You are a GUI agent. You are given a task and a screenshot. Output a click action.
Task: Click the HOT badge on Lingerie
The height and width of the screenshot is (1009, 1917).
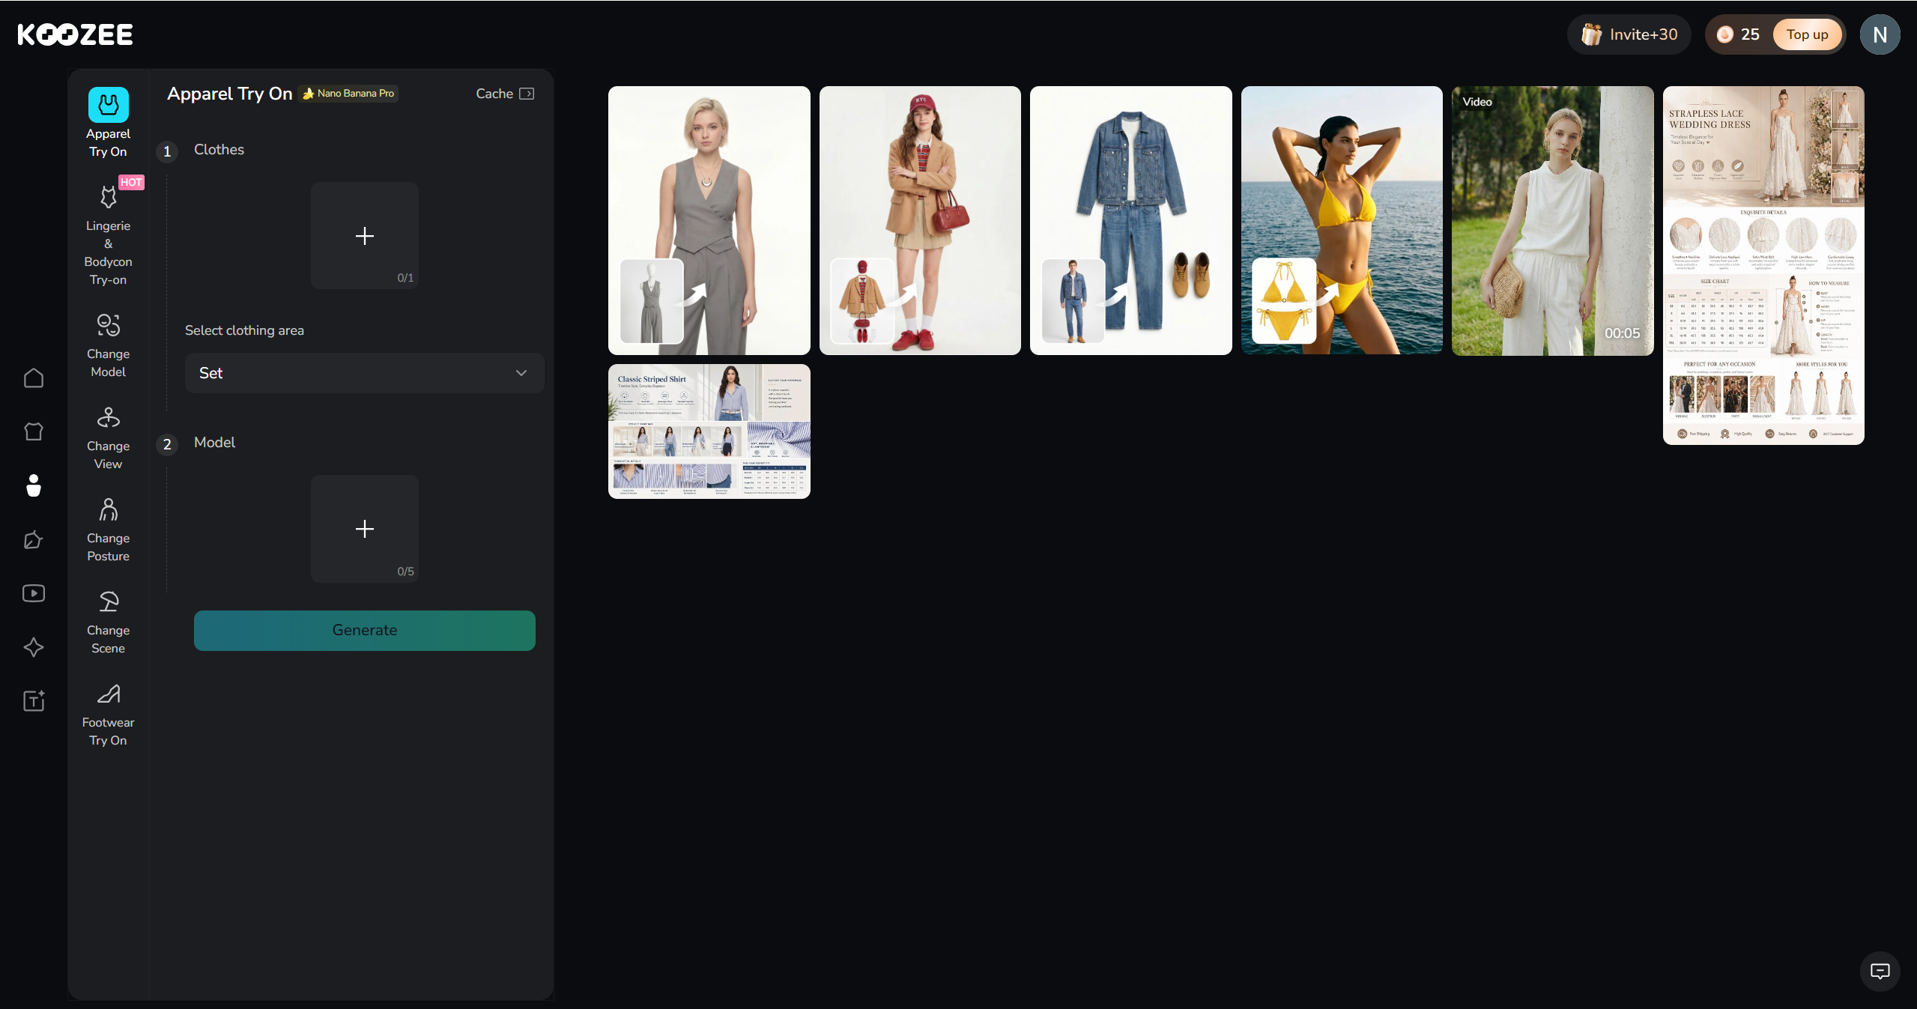(131, 182)
